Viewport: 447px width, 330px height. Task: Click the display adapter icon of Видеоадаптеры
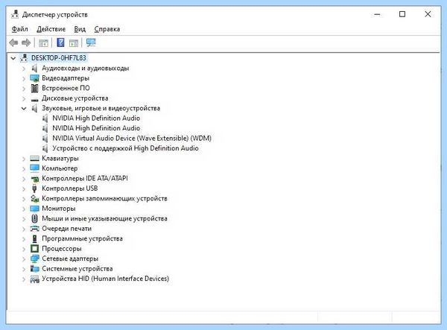coord(34,78)
